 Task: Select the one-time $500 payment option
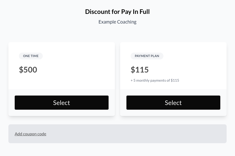pos(61,102)
